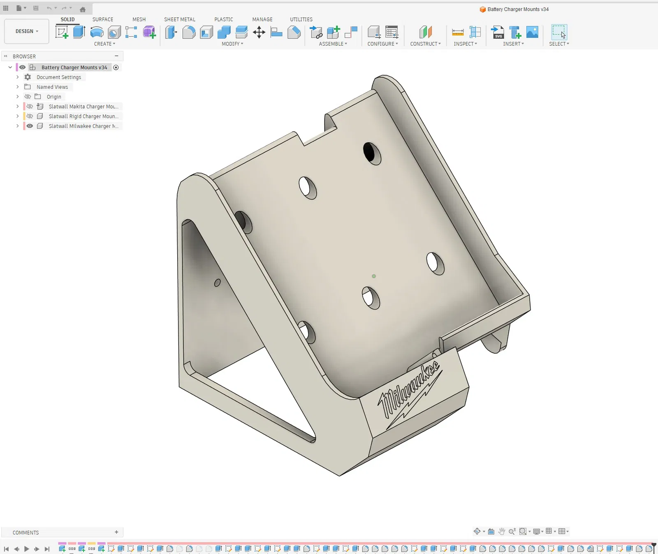Viewport: 658px width, 554px height.
Task: Expand the COMMENTS panel with plus
Action: (116, 532)
